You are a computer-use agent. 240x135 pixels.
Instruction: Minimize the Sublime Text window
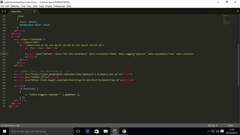pos(218,2)
